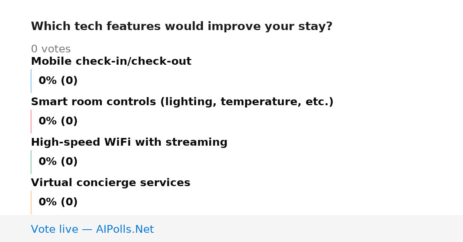Click the orange bar for Virtual concierge

click(31, 202)
